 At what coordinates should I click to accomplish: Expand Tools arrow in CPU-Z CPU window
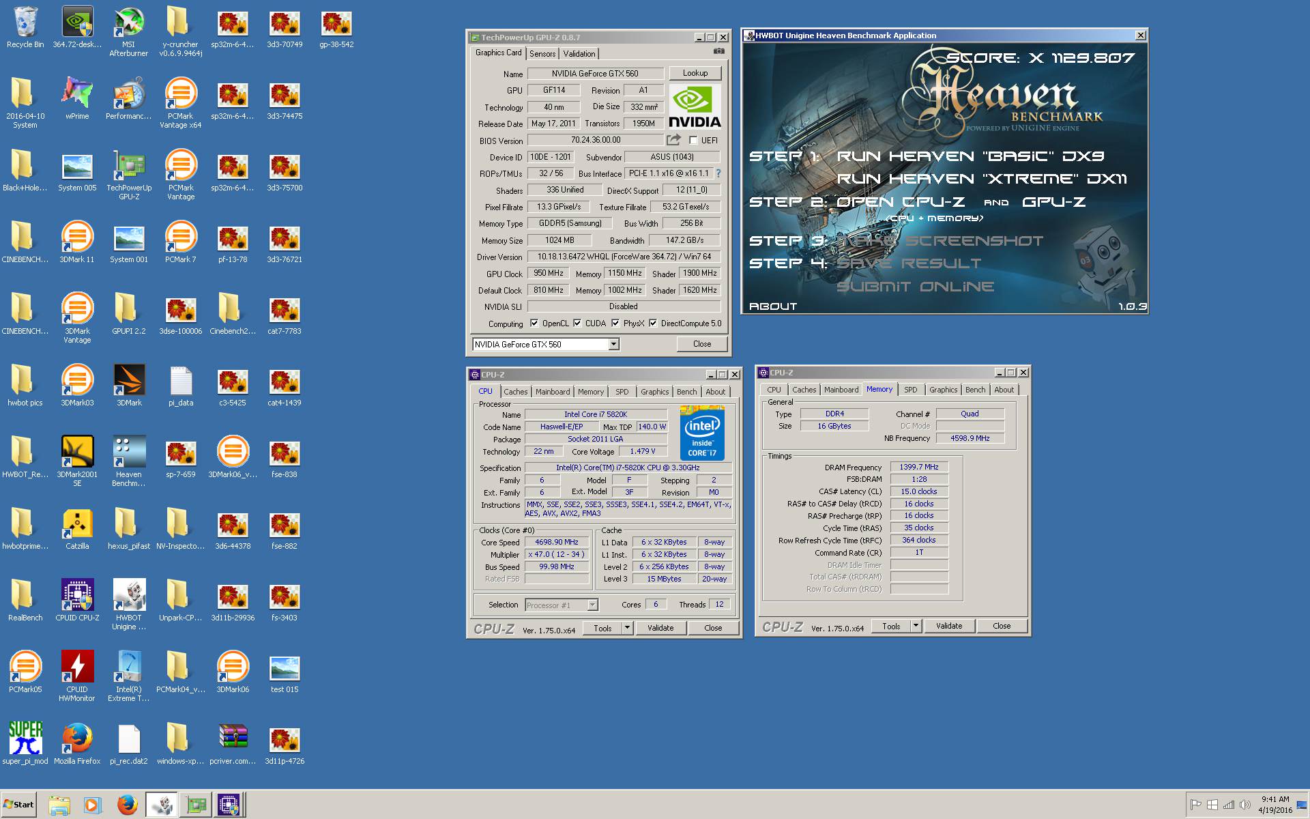(627, 628)
